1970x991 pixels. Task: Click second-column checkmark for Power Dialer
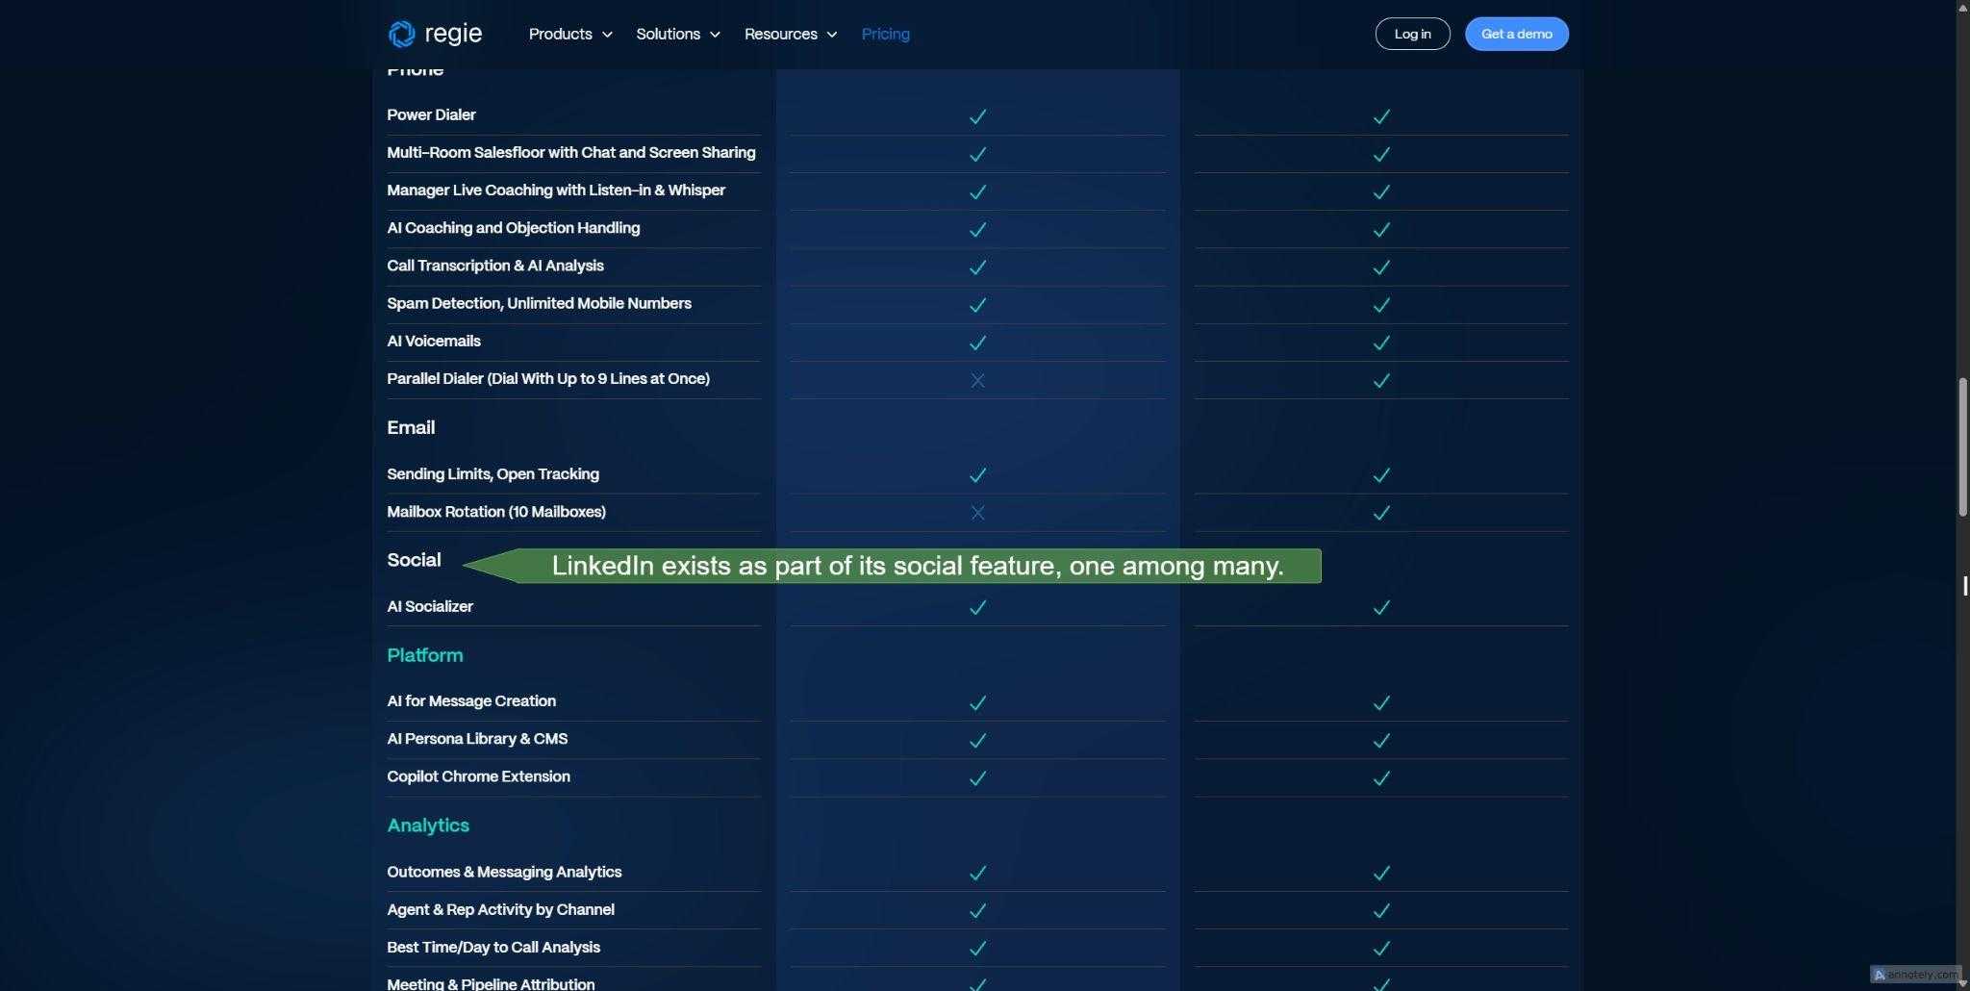pos(1381,116)
